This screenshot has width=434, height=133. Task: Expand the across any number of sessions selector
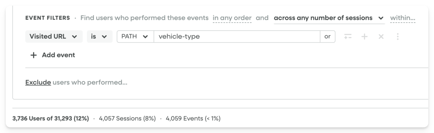pos(329,18)
